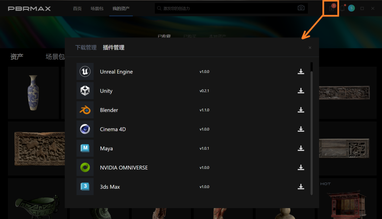Click Maya version v1.0.1
382x219 pixels.
click(204, 148)
